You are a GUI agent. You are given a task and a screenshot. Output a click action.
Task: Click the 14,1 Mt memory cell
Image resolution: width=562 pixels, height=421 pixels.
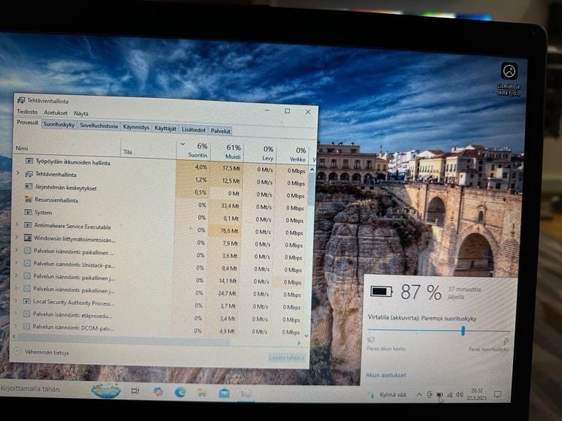click(x=225, y=281)
